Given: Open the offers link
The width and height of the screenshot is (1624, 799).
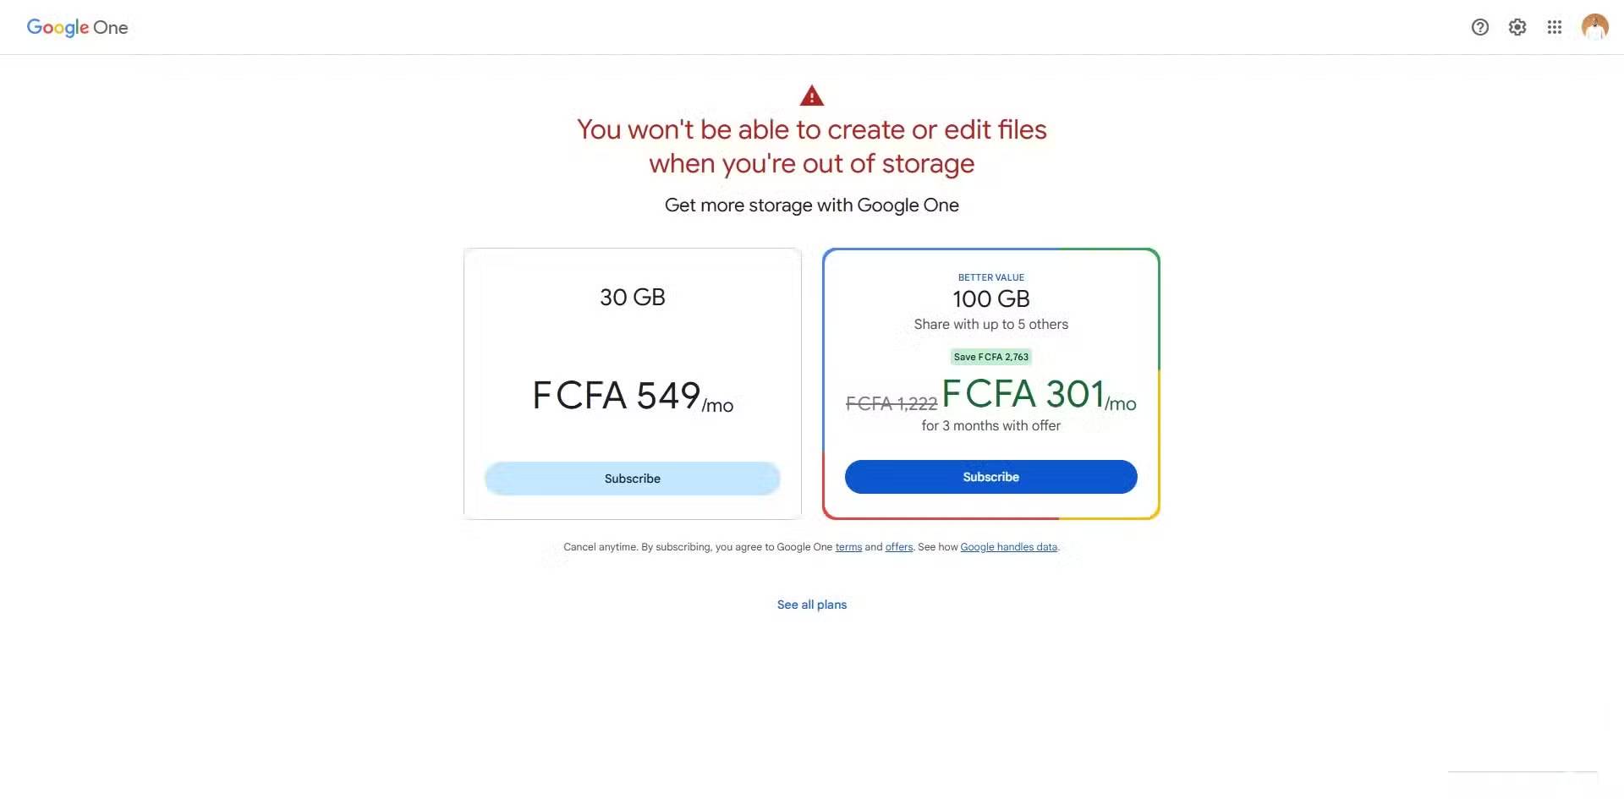Looking at the screenshot, I should point(898,547).
